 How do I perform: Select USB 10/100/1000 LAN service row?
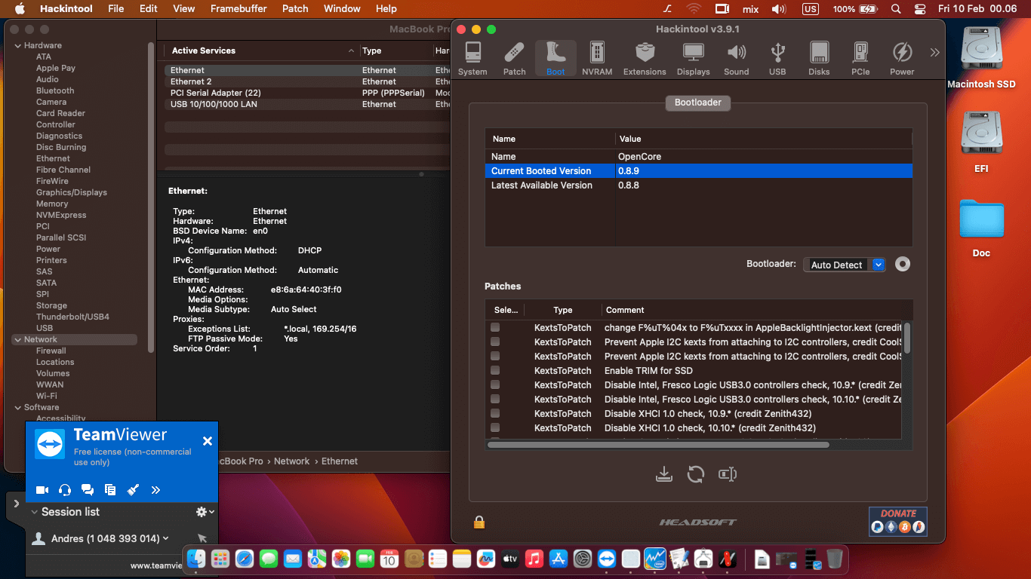214,104
